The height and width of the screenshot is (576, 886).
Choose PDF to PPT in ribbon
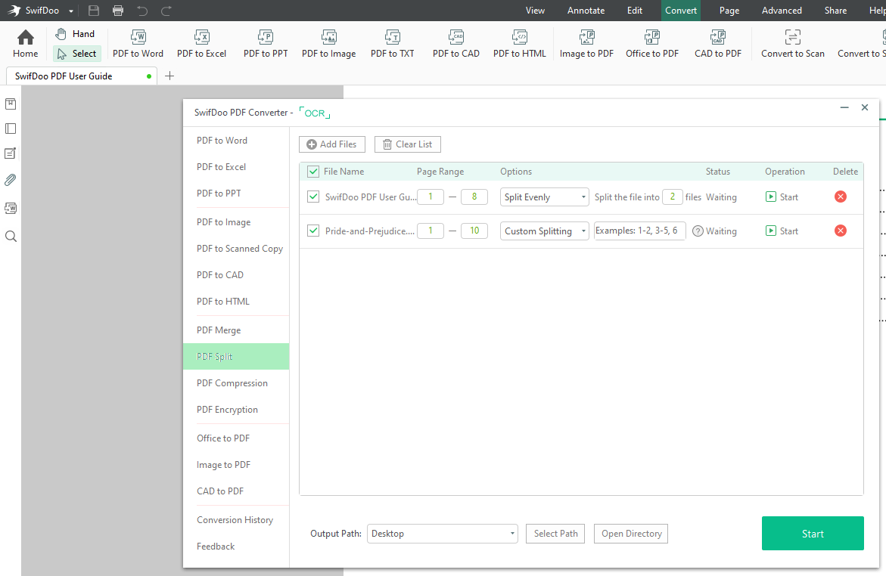pos(266,44)
